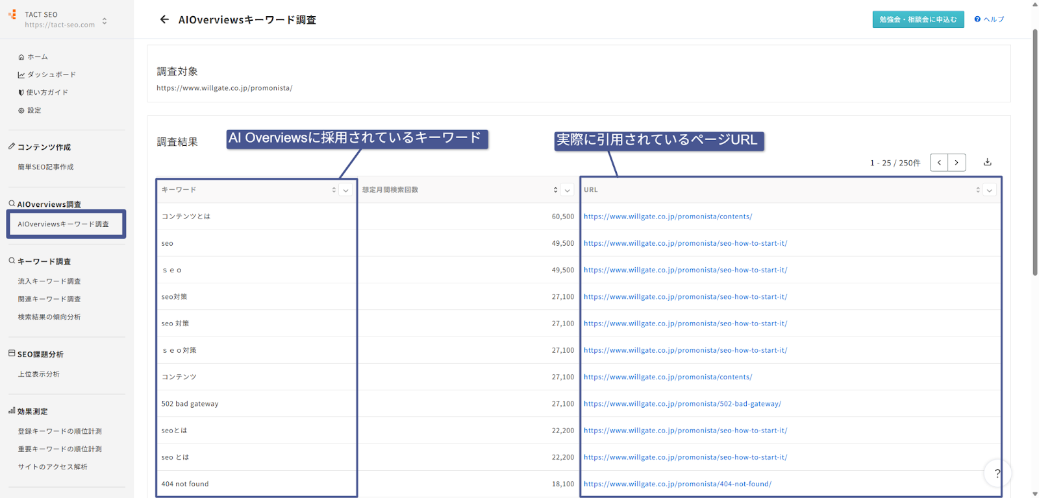The height and width of the screenshot is (498, 1039).
Task: Sort by the keyword column arrows
Action: [334, 190]
